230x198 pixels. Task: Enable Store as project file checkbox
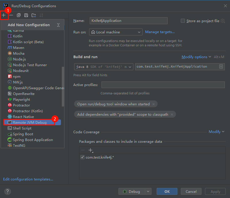pyautogui.click(x=183, y=21)
